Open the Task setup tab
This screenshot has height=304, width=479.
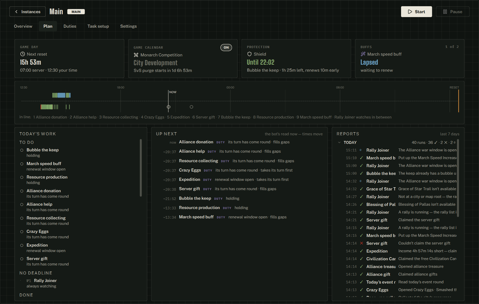(x=98, y=26)
